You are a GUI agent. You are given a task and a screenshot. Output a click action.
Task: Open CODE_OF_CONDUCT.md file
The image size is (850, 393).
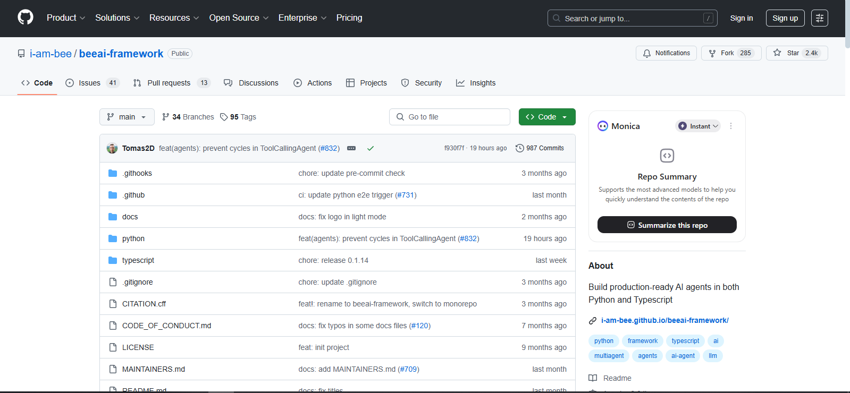(x=166, y=326)
